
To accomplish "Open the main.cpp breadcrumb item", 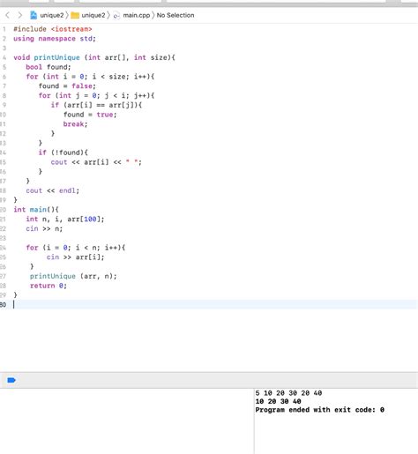I will point(137,15).
